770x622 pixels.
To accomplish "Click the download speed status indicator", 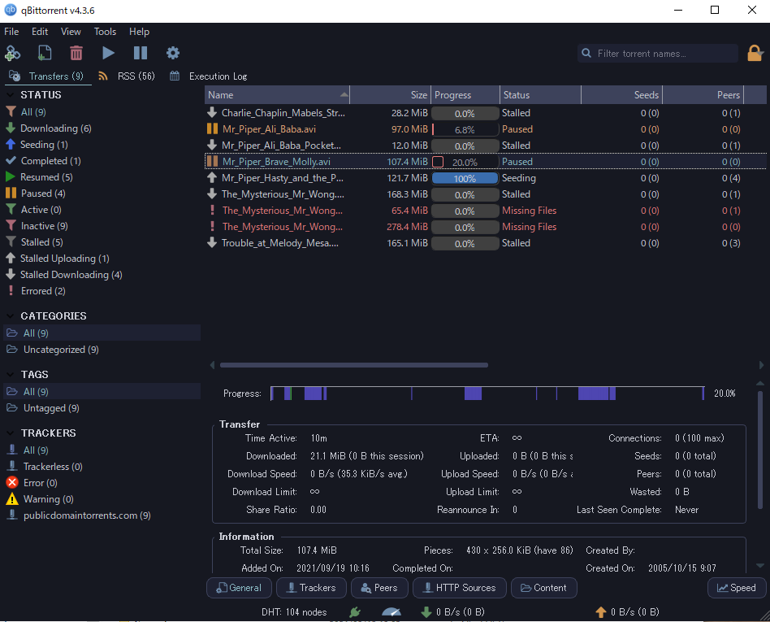I will click(452, 611).
